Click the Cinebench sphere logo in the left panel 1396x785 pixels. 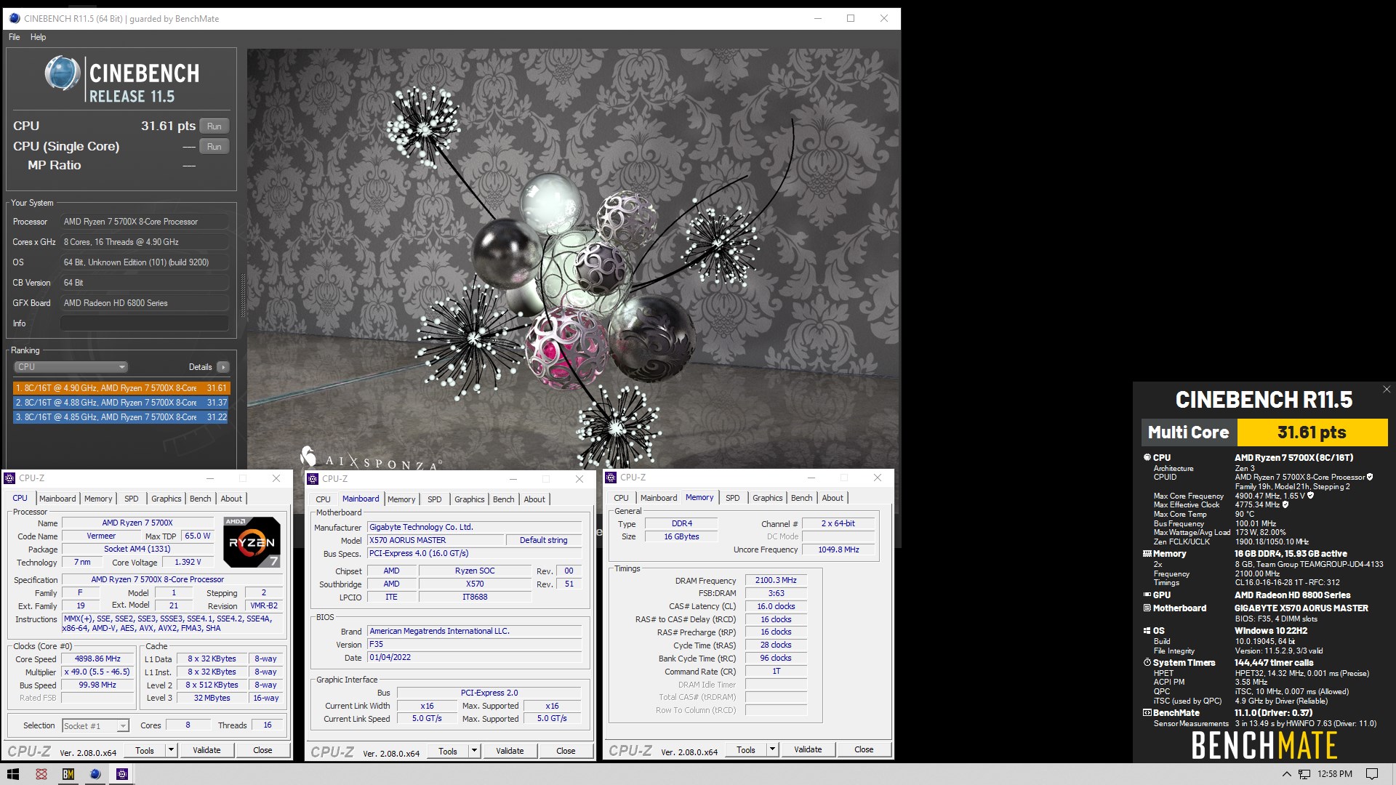[62, 74]
